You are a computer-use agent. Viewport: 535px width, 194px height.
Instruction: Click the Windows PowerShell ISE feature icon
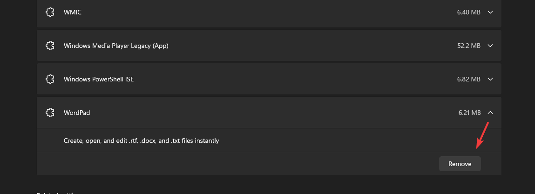pos(50,79)
